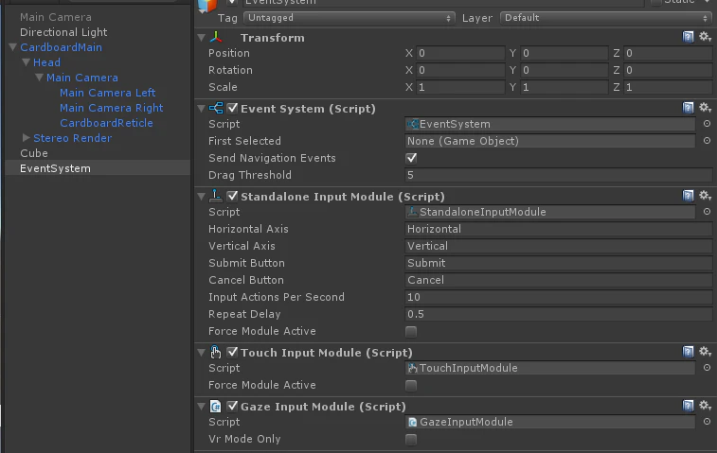The height and width of the screenshot is (453, 717).
Task: Collapse the Gaze Input Module foldout
Action: click(201, 407)
